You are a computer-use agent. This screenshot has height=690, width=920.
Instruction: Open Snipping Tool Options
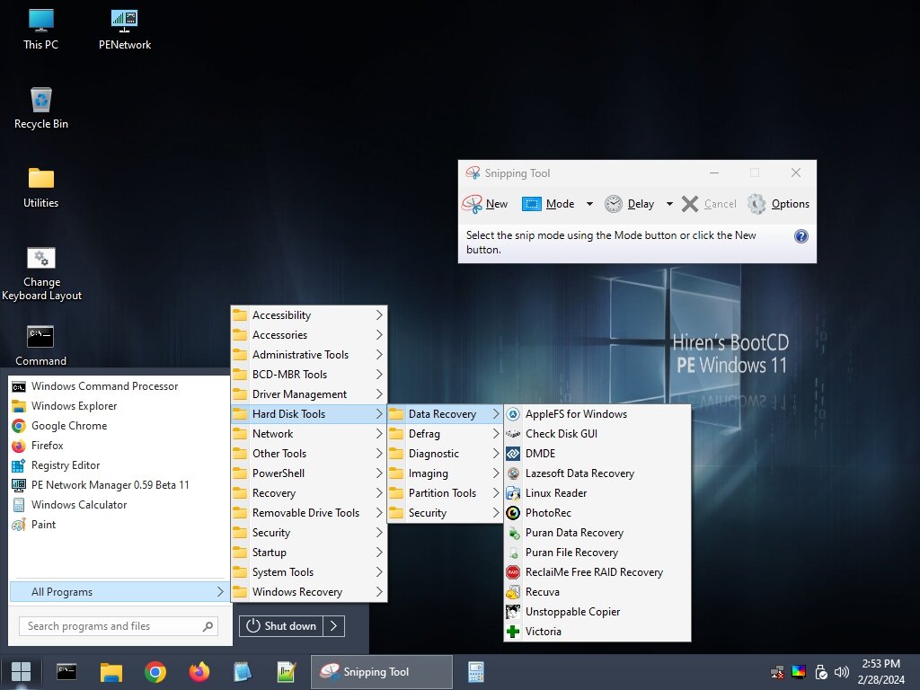(779, 204)
